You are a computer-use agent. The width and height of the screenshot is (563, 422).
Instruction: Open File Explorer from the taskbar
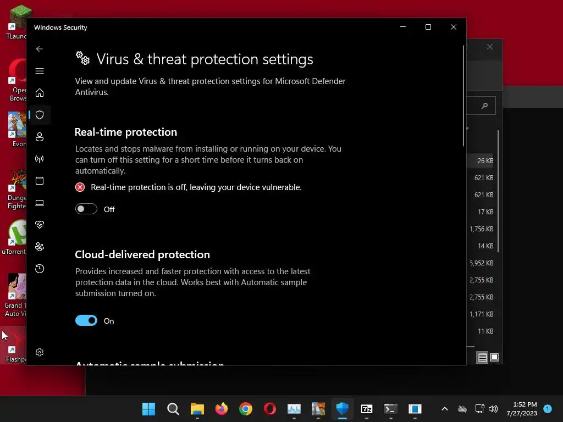pyautogui.click(x=197, y=409)
